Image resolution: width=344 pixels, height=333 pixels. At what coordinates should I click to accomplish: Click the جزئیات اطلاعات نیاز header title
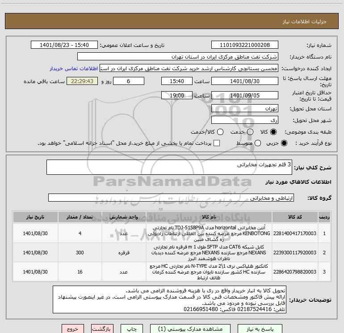tap(305, 21)
